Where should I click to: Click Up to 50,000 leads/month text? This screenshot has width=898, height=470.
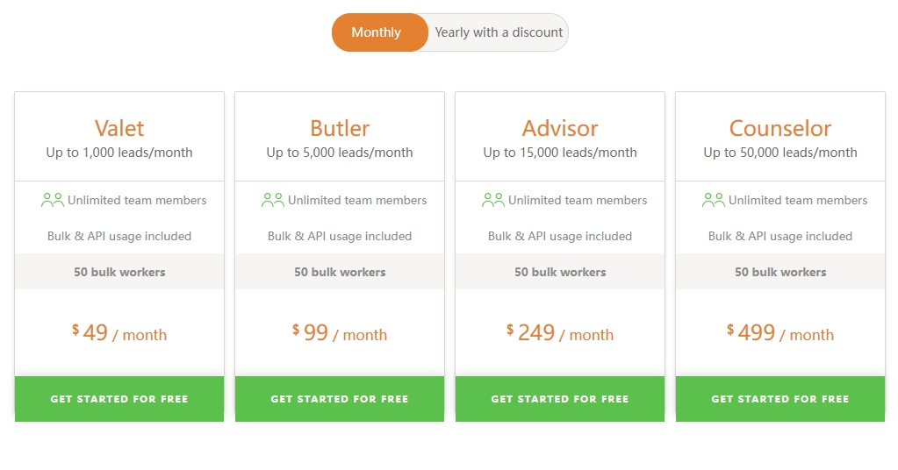(780, 153)
